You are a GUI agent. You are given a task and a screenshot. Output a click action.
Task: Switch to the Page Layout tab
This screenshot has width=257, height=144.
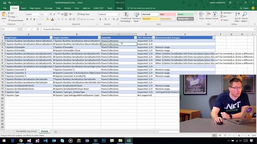(x=35, y=8)
